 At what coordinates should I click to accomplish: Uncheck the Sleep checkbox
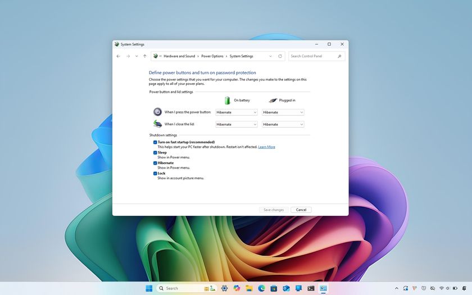(x=155, y=153)
